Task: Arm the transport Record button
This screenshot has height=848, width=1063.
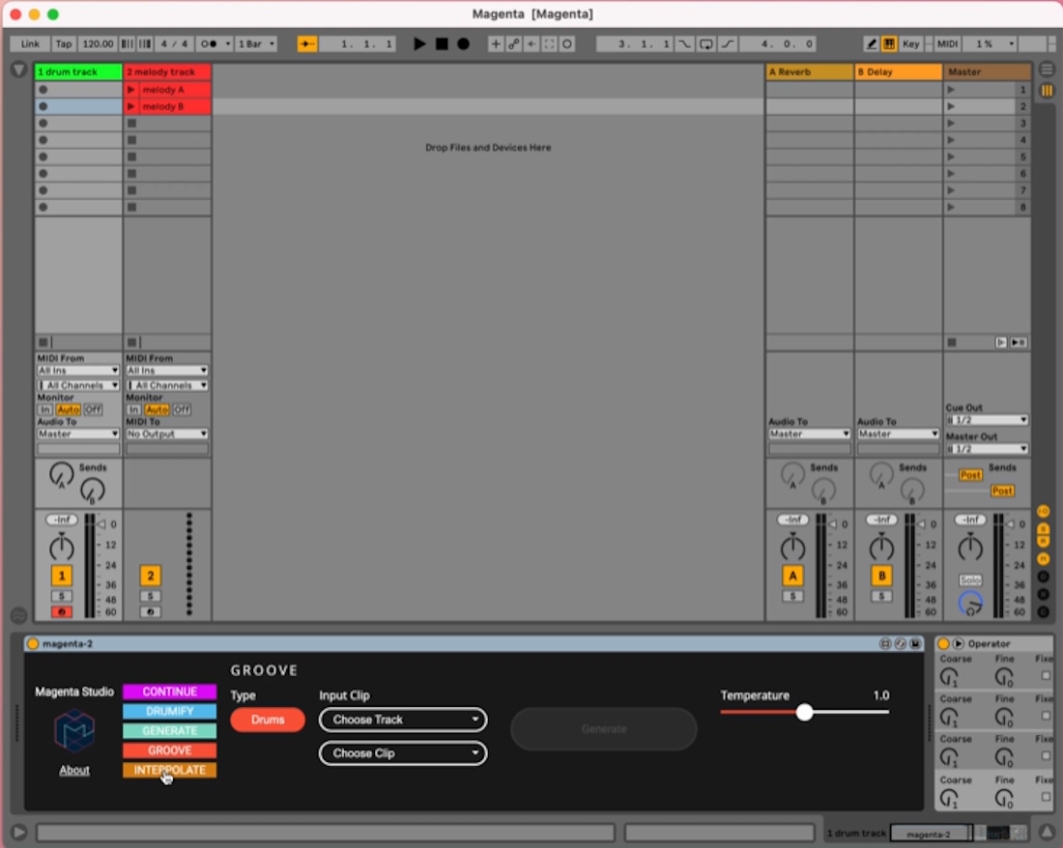Action: [463, 44]
